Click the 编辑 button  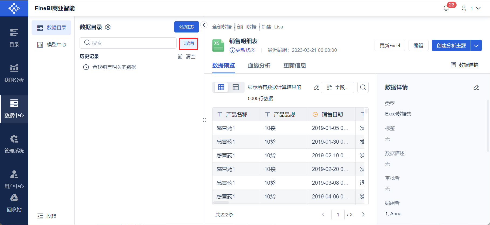419,45
